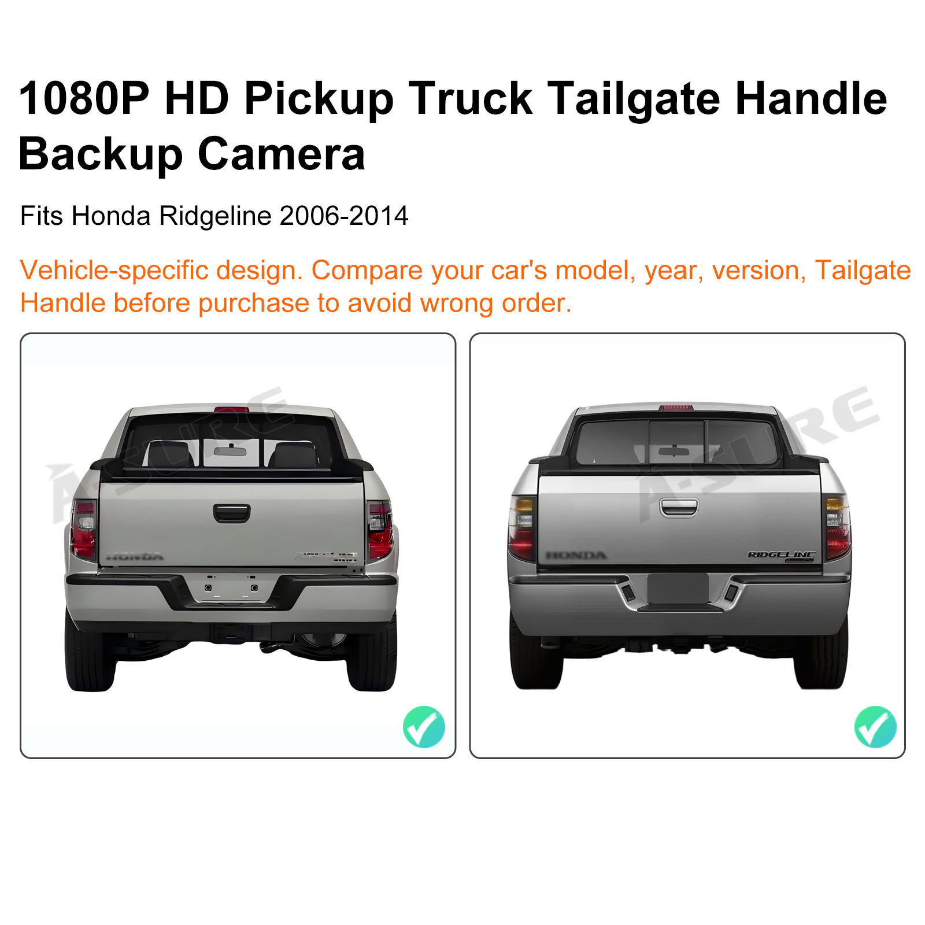The image size is (925, 925).
Task: Click the black tailgate handle on the left truck
Action: [x=231, y=513]
